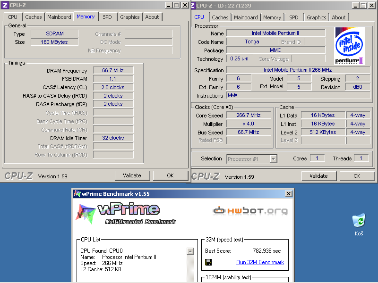
Task: Click the Name field Intel Mobile Pentium II
Action: [x=276, y=33]
